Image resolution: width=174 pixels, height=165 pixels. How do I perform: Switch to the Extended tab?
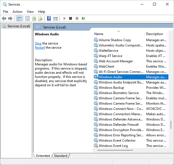coord(43,156)
